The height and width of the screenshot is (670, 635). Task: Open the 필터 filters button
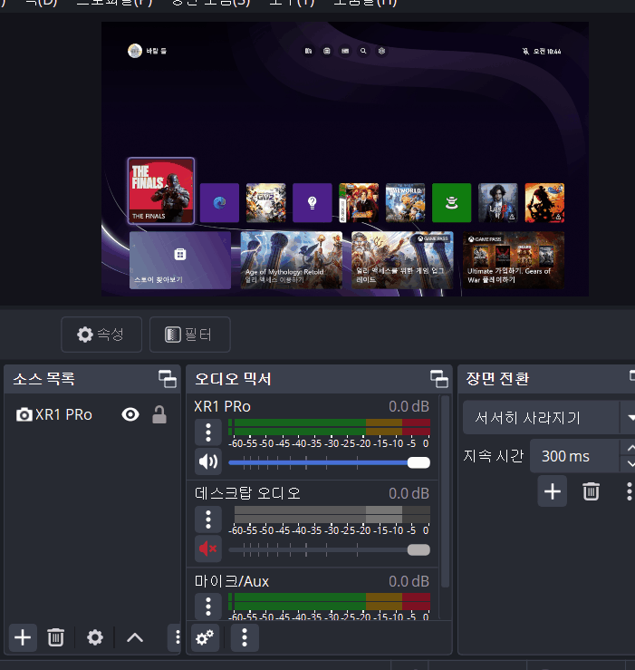click(190, 335)
